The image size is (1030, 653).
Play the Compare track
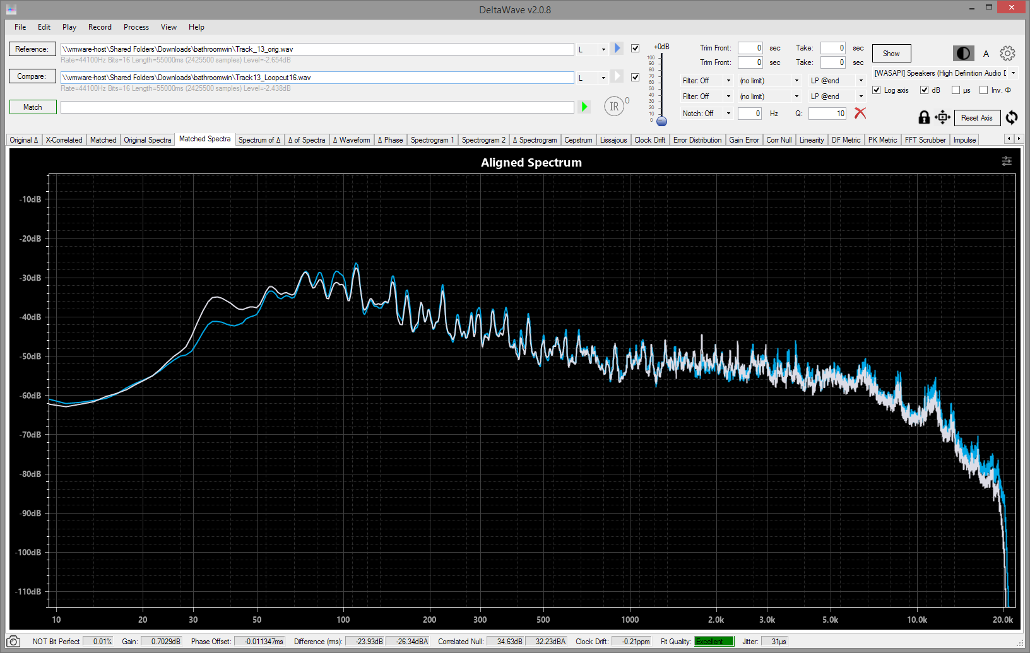(x=617, y=76)
